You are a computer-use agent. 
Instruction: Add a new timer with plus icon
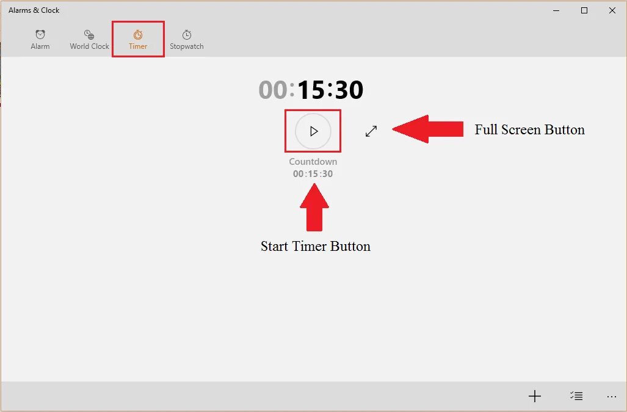pyautogui.click(x=535, y=396)
